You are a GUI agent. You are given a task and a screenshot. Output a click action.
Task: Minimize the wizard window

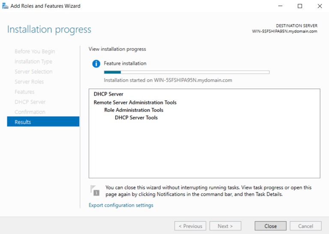coord(280,6)
